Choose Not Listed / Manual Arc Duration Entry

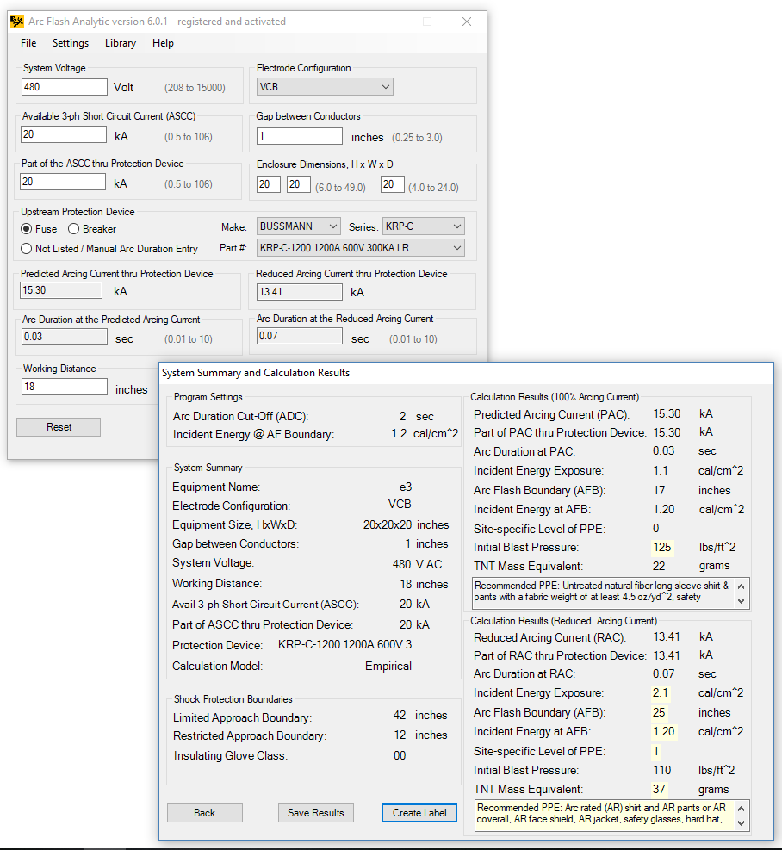point(27,249)
